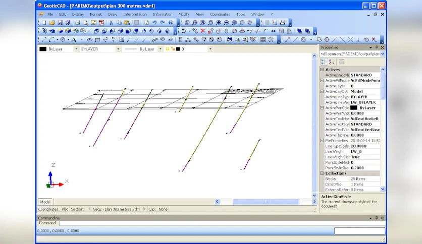Click the Endpoint snap icon
422x244 pixels.
[287, 40]
